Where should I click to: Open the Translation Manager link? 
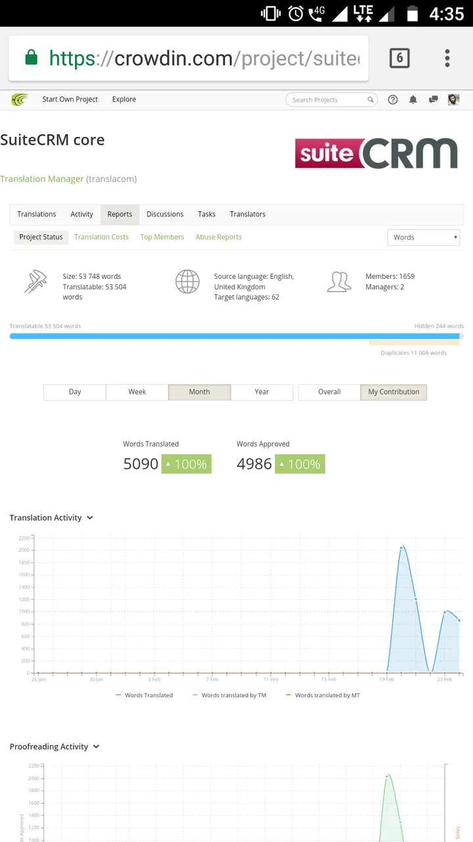point(42,179)
